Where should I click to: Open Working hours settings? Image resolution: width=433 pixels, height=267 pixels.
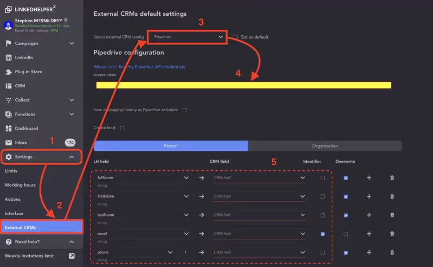coord(20,185)
